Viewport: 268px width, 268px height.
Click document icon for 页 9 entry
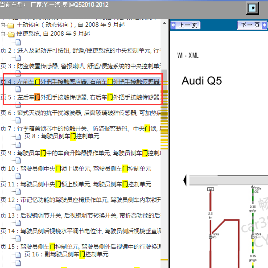click(18, 145)
